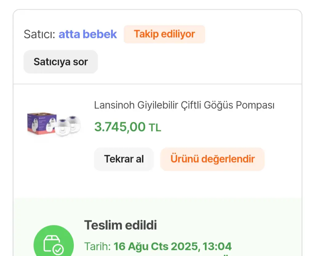Select the Teslim edildi status heading
This screenshot has width=315, height=256.
point(121,225)
